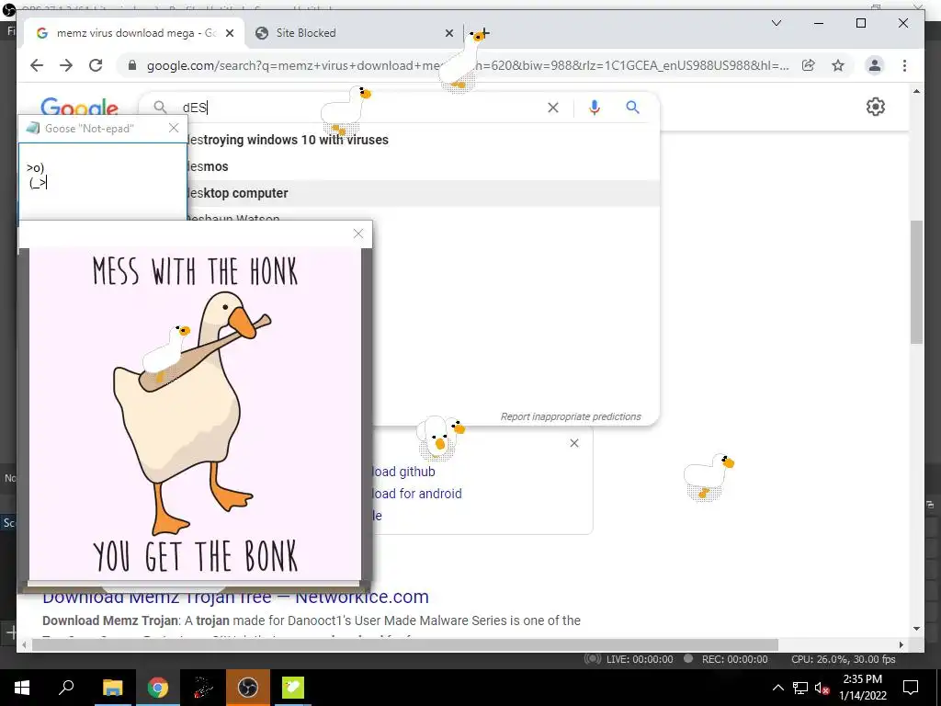The height and width of the screenshot is (706, 941).
Task: Open clock showing 2:35 PM
Action: (862, 688)
